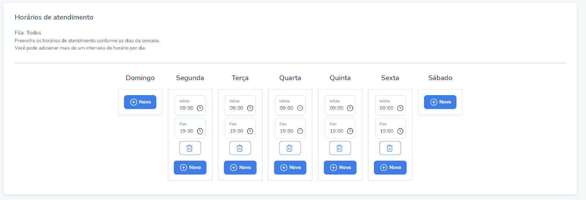This screenshot has height=200, width=586.
Task: Add a new interval for Sábado
Action: [440, 102]
